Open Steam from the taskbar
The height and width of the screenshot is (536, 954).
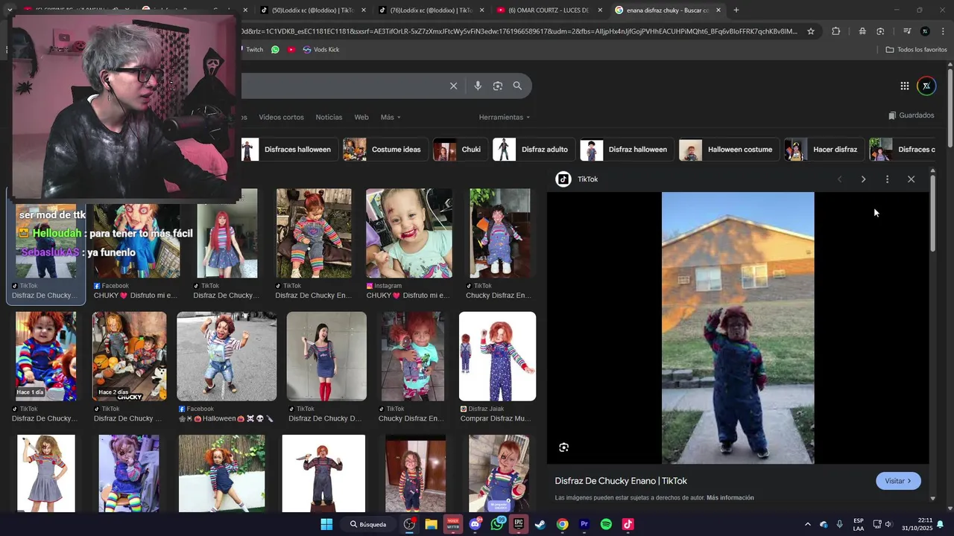[x=540, y=524]
